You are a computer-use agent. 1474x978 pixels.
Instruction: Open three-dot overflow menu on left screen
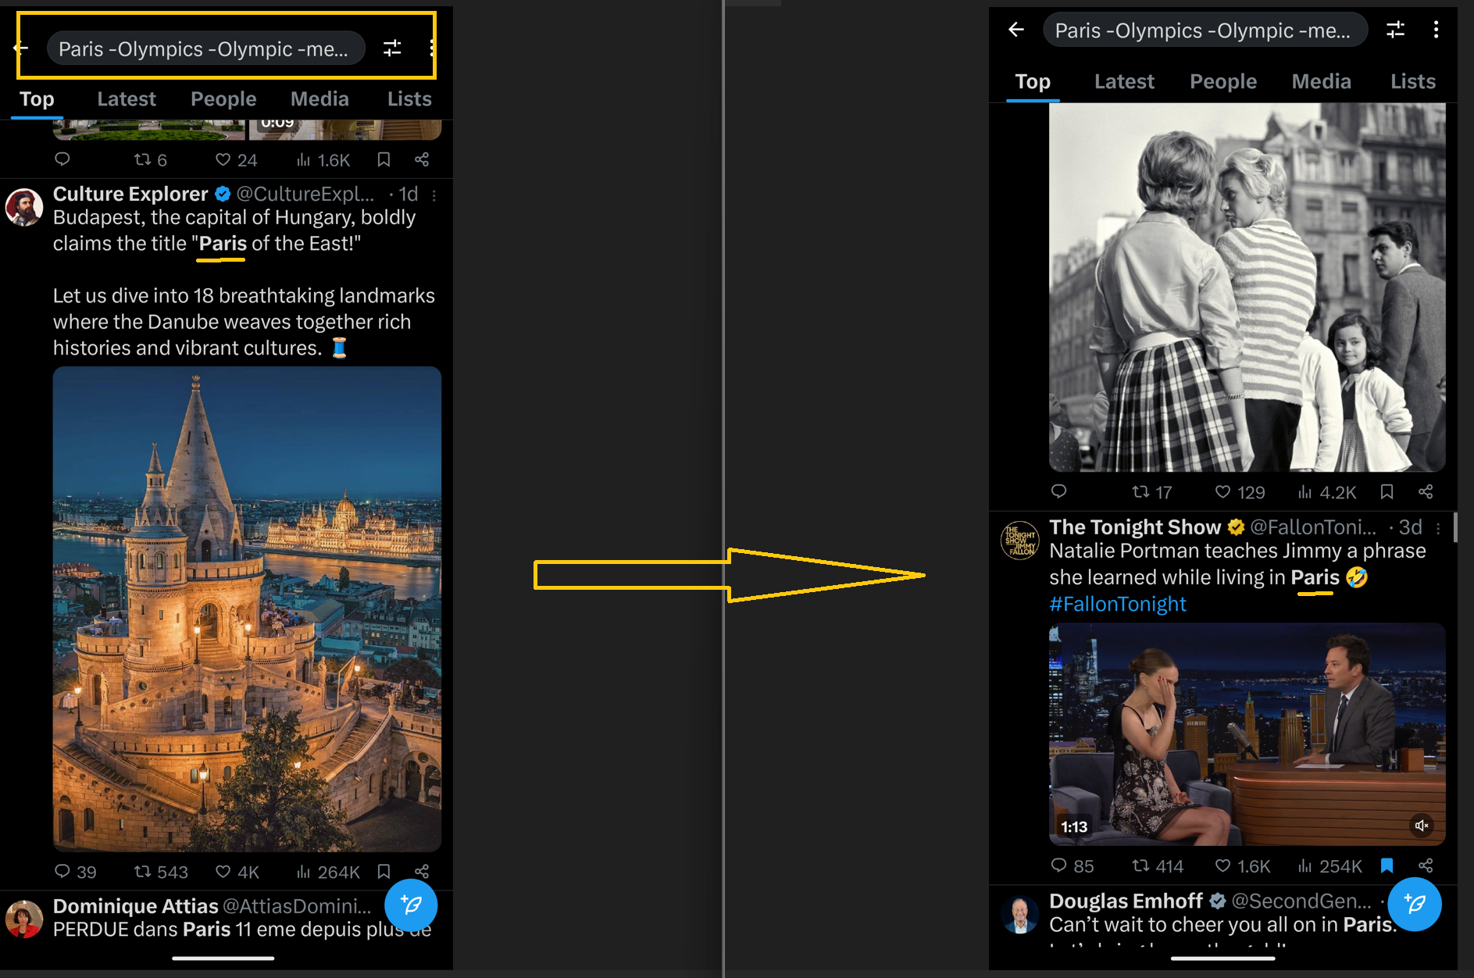431,48
